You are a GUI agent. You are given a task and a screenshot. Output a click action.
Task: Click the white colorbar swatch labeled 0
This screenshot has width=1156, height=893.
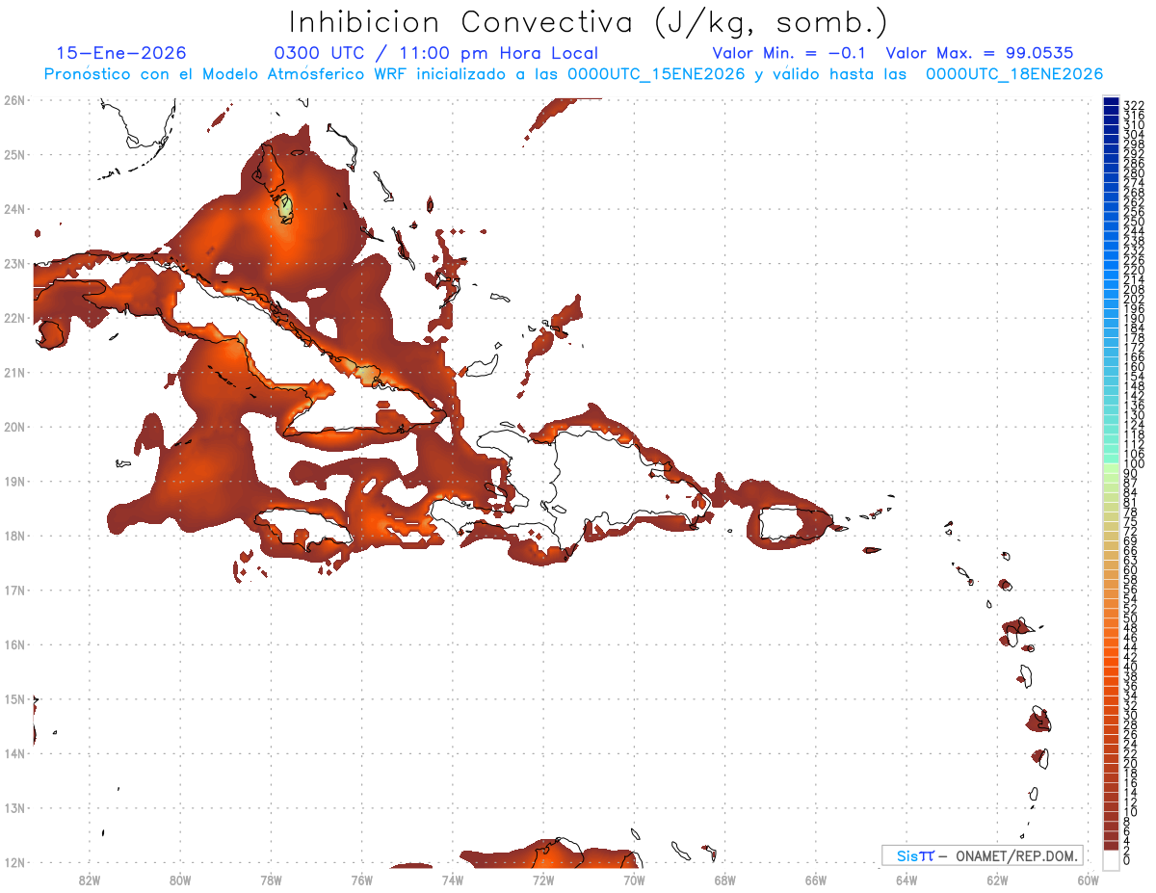click(x=1112, y=858)
